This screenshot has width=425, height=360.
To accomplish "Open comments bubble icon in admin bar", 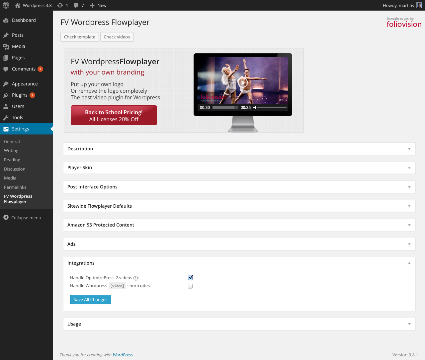I will 76,5.
